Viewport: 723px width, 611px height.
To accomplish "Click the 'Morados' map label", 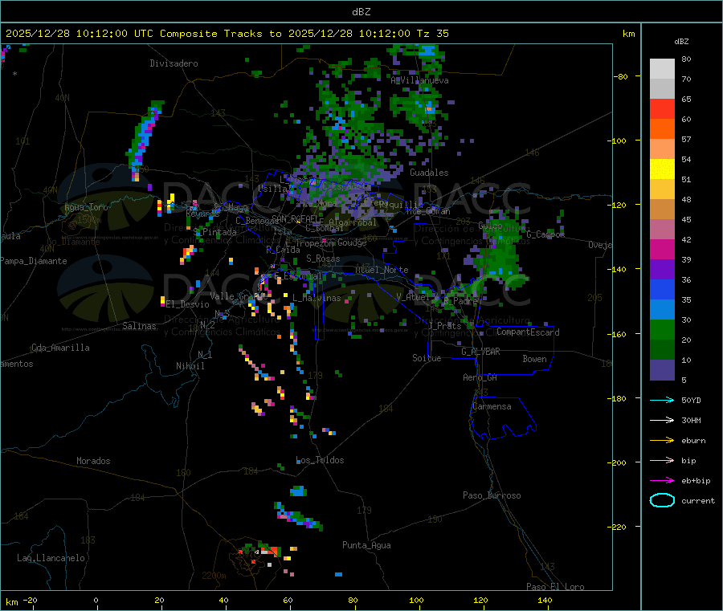I will [x=93, y=461].
